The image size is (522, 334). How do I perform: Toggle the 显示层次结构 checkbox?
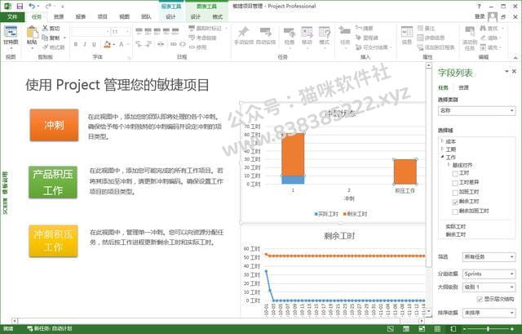pyautogui.click(x=480, y=300)
